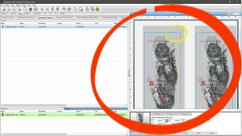Viewport: 242px width, 136px height.
Task: Click the zoom out magnifier above preview
Action: (225, 14)
